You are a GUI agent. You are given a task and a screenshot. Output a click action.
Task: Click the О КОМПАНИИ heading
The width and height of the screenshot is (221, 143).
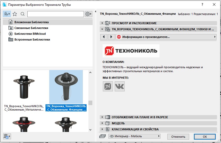(x=113, y=62)
